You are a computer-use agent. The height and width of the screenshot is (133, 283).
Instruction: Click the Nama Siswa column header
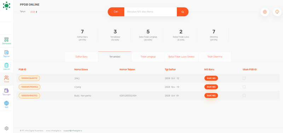[81, 69]
